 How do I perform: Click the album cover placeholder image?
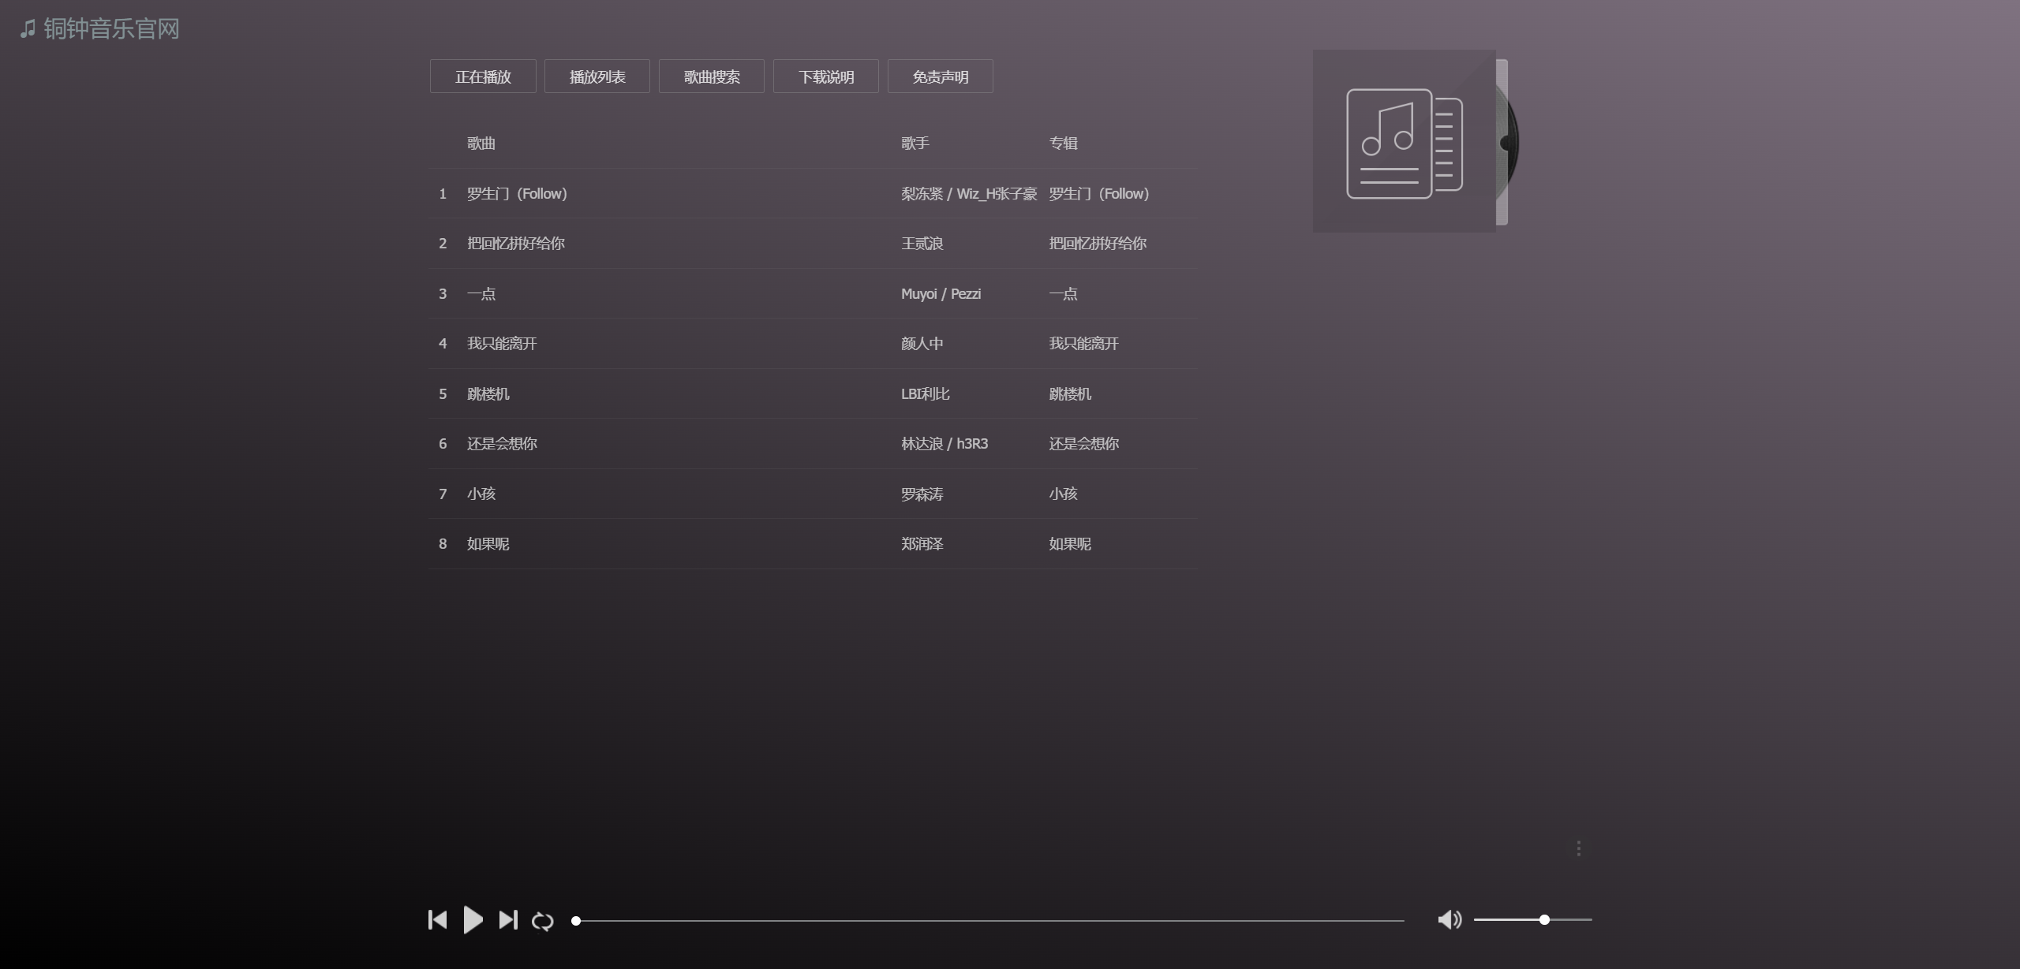click(x=1404, y=141)
